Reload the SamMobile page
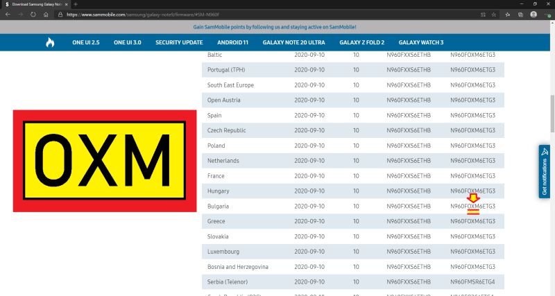This screenshot has width=555, height=296. pos(33,15)
